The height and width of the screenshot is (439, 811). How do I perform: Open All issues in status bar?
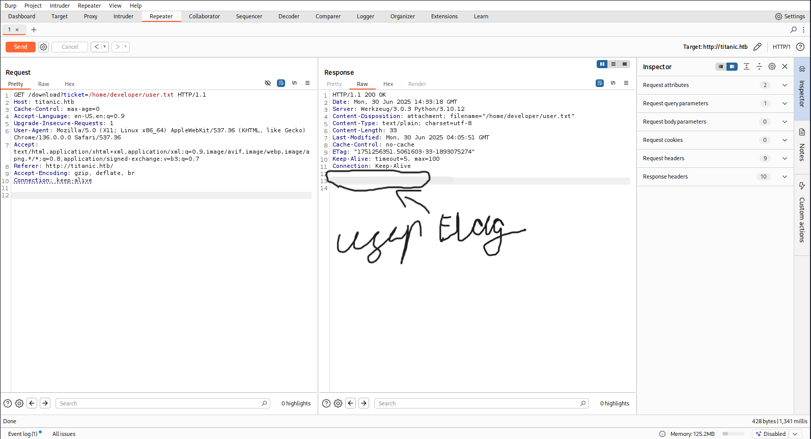coord(64,434)
